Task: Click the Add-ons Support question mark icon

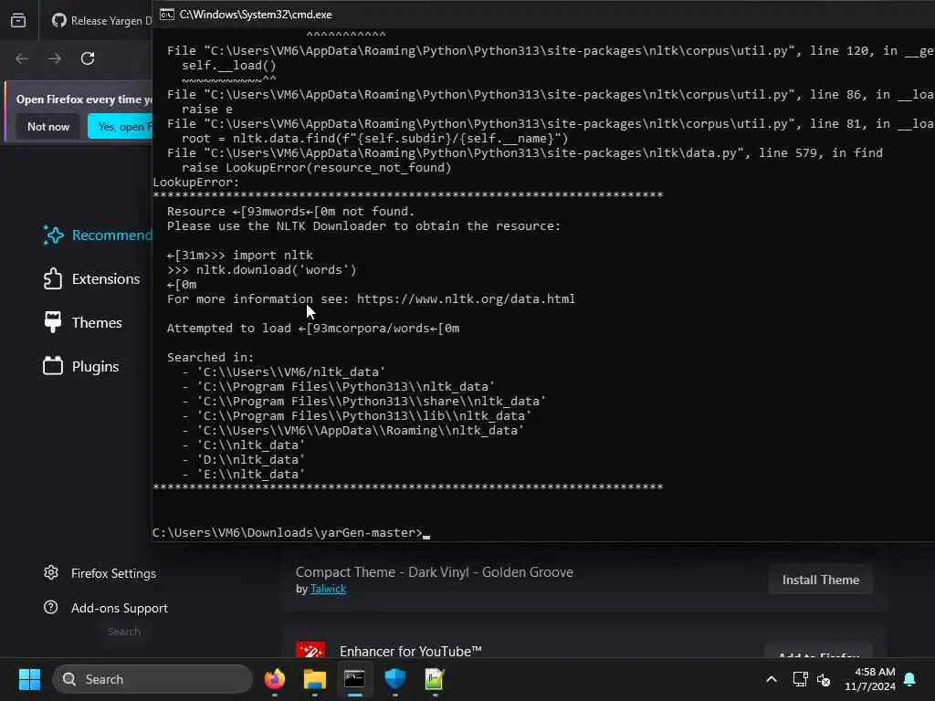Action: pyautogui.click(x=51, y=607)
